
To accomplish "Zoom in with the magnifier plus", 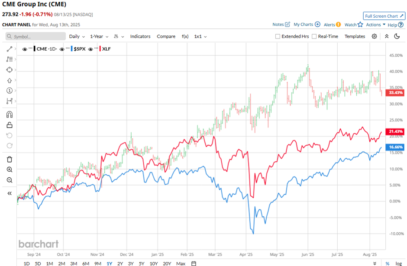I will 10,170.
